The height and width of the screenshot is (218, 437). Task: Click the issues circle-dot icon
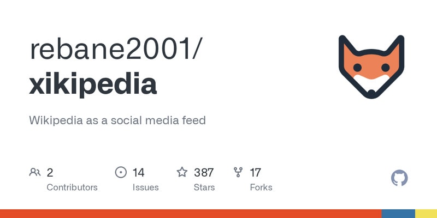(x=121, y=173)
